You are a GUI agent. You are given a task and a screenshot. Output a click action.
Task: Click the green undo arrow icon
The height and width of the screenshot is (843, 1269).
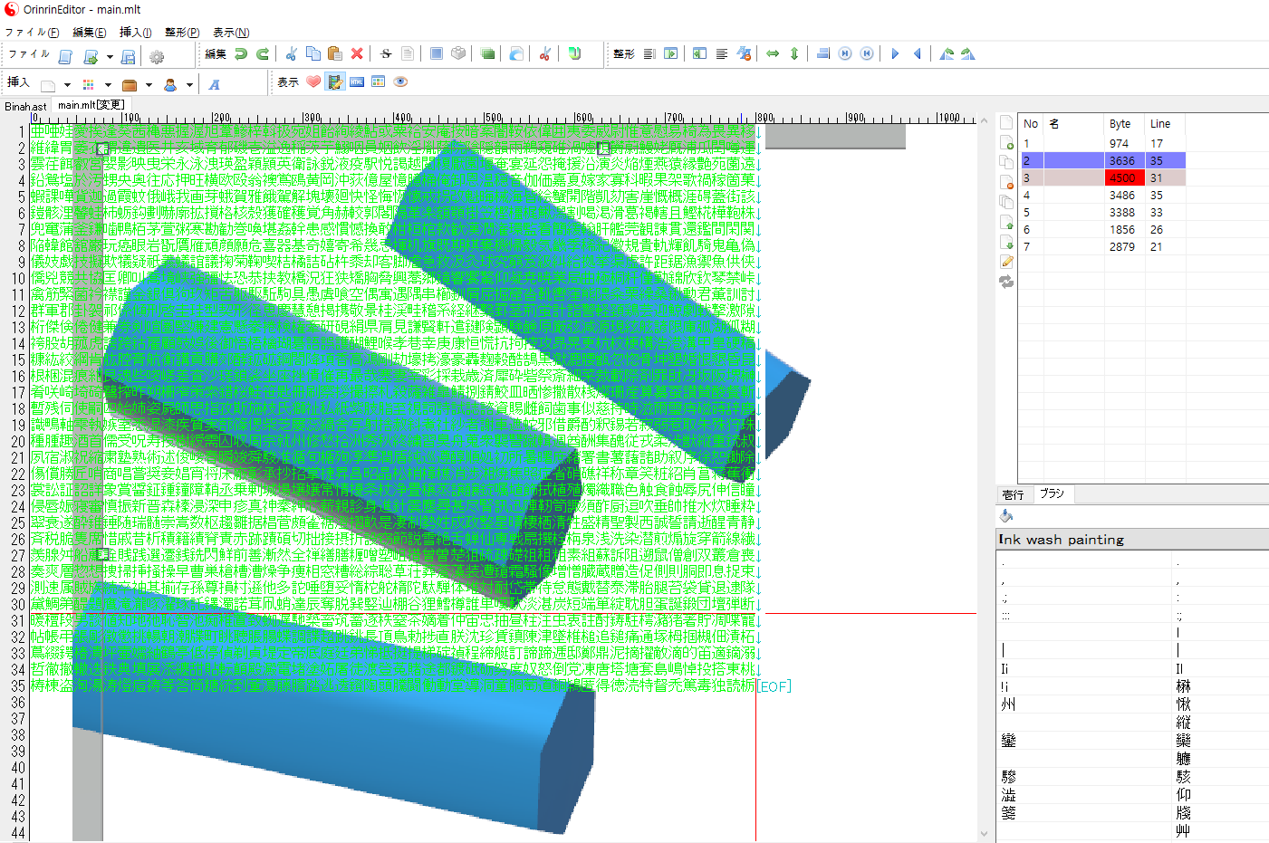click(241, 54)
